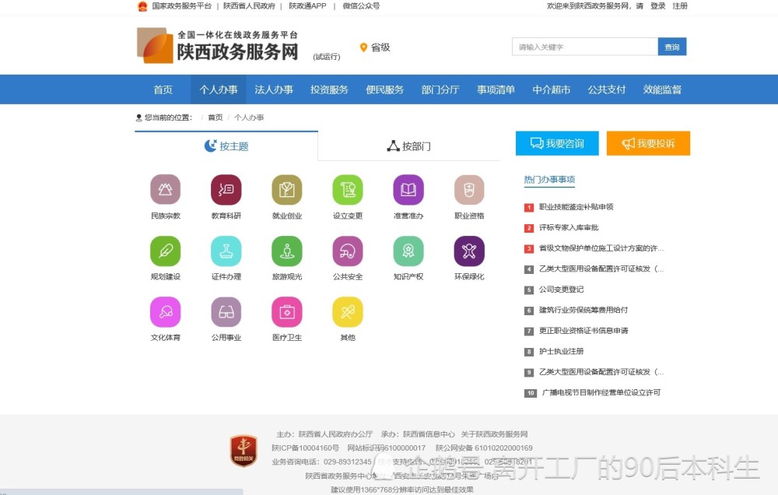
Task: Open 建筑行业劳保统筹费用给付 hot item
Action: [583, 310]
